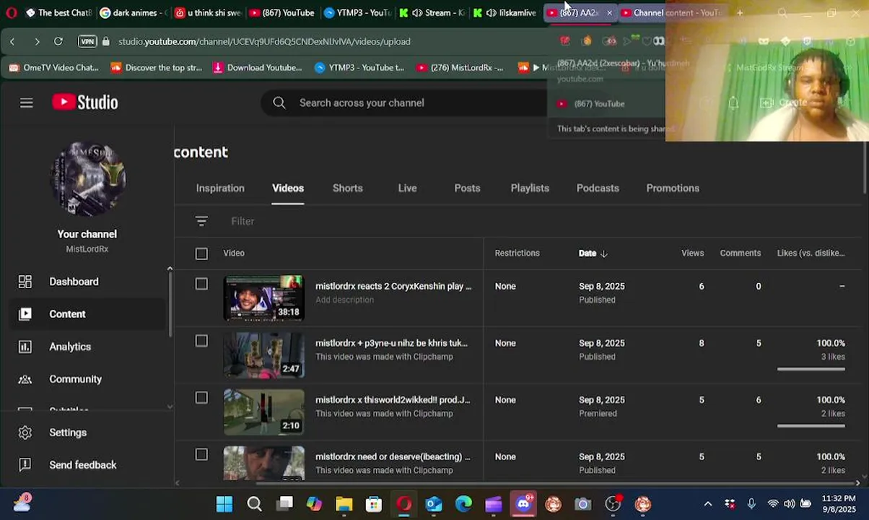Switch to 'The best Chat' browser tab
The width and height of the screenshot is (869, 520).
[x=58, y=12]
